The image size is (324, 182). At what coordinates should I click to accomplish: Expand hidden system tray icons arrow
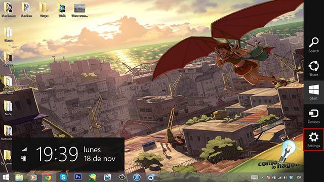pyautogui.click(x=262, y=177)
